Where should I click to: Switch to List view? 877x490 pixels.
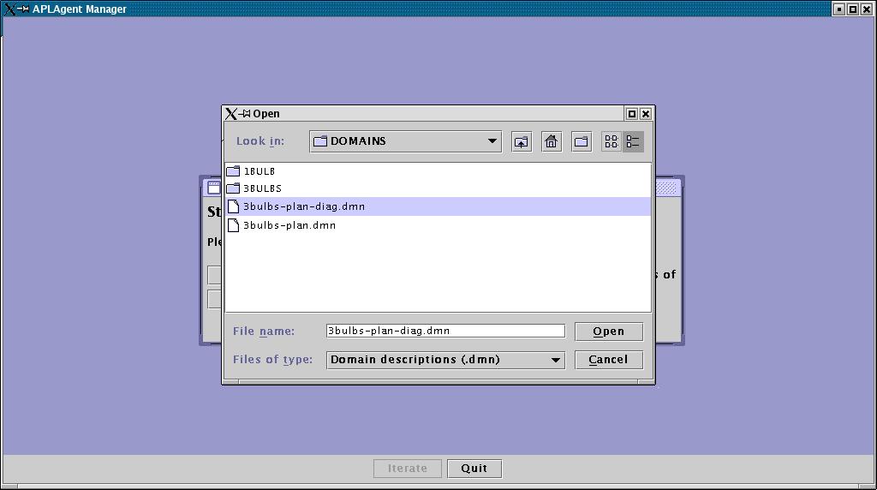612,142
